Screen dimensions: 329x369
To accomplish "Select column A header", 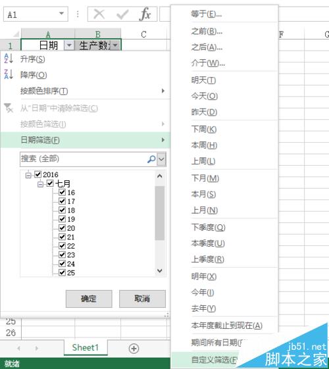I will point(48,34).
